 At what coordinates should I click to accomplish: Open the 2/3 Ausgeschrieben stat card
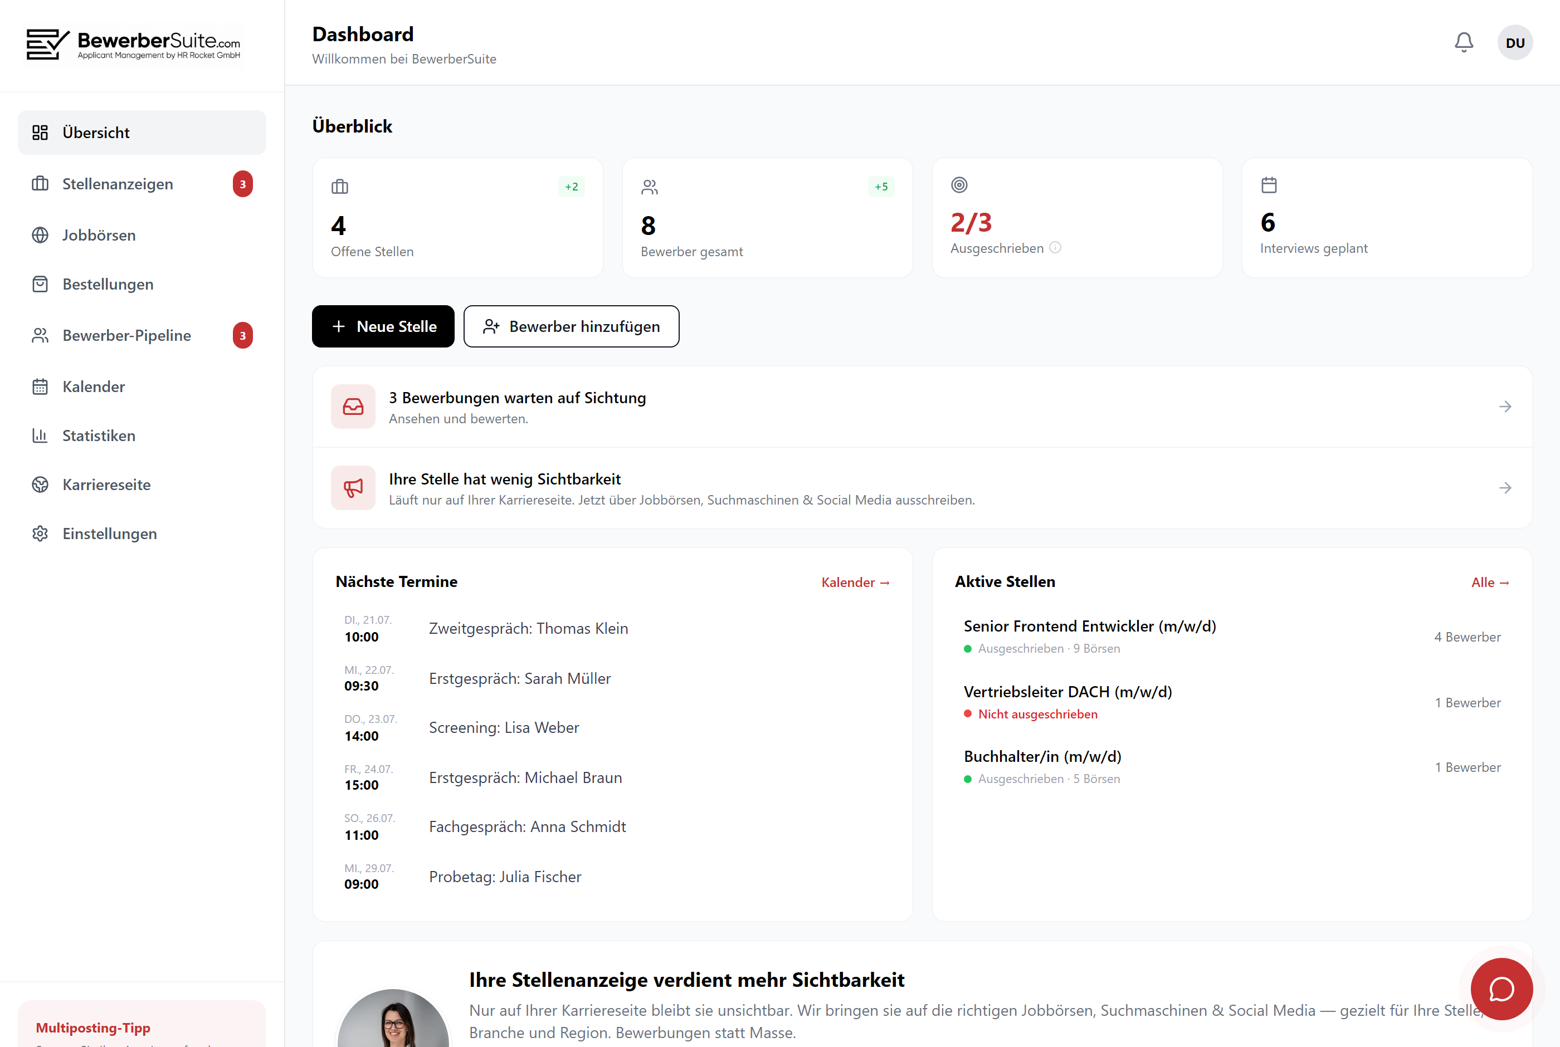(x=1077, y=218)
